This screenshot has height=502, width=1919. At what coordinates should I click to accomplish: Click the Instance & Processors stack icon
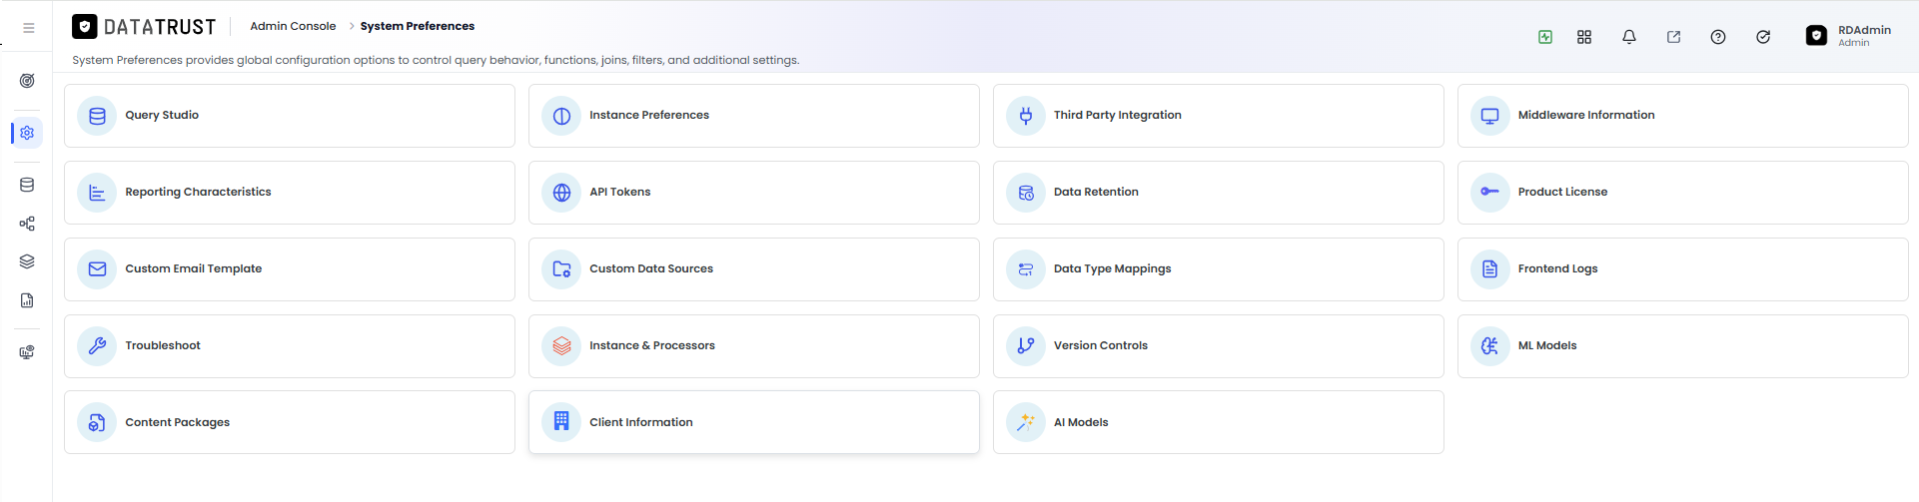(561, 346)
